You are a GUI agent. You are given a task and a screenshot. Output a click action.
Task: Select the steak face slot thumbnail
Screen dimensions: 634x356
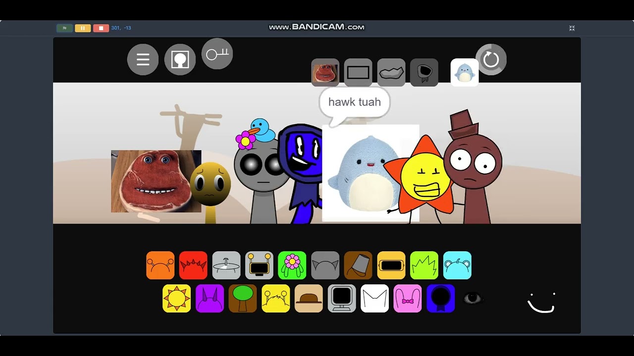coord(325,72)
